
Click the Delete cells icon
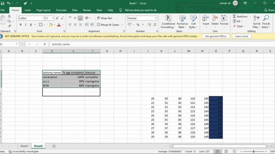pos(215,18)
